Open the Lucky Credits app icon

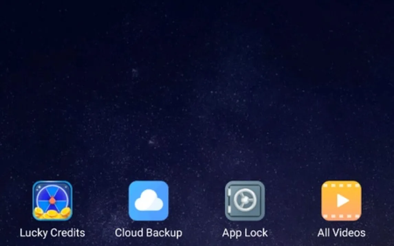pos(52,201)
